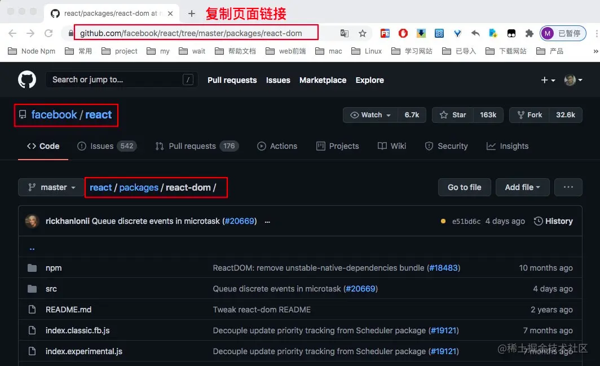
Task: Toggle Watch on the repository
Action: click(370, 115)
